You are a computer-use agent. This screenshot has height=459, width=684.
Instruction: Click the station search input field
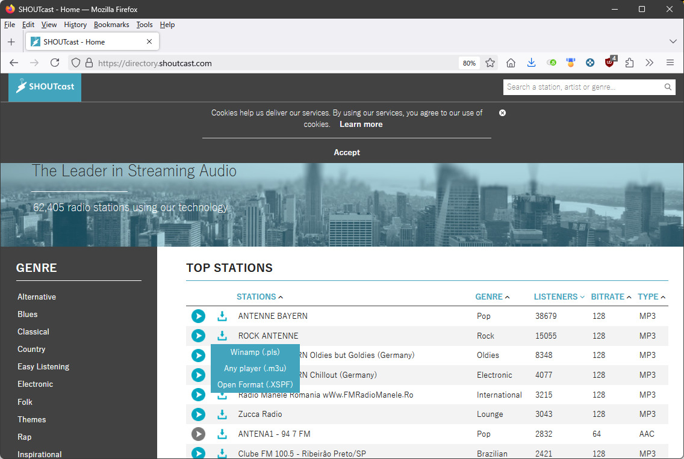[x=582, y=87]
